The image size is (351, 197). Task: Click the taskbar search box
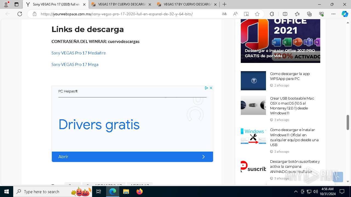53,192
